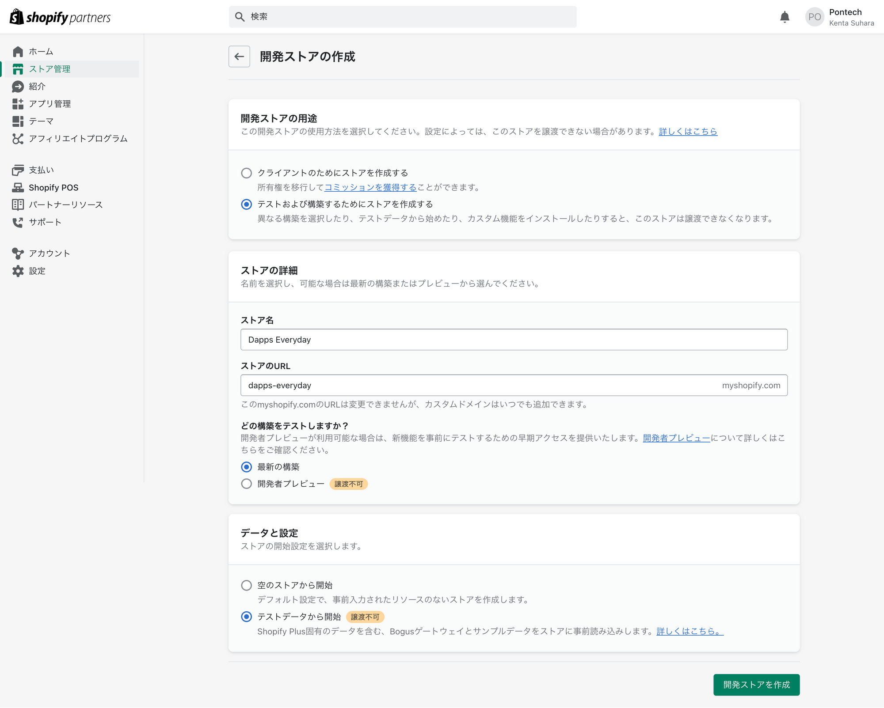Click the store management icon
The image size is (884, 708).
[x=18, y=69]
